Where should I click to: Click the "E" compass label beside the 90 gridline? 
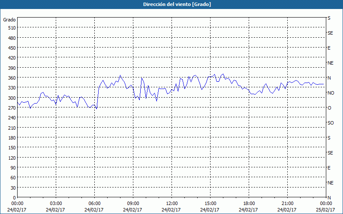[x=329, y=168]
